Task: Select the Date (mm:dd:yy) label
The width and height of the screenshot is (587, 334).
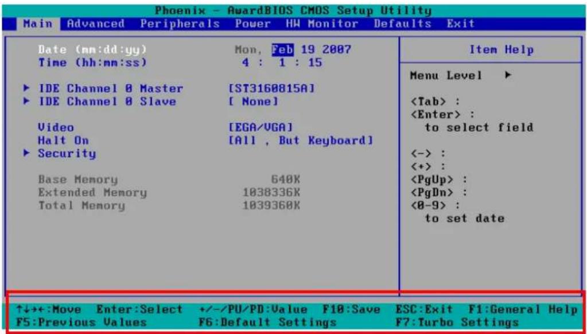Action: (x=92, y=49)
